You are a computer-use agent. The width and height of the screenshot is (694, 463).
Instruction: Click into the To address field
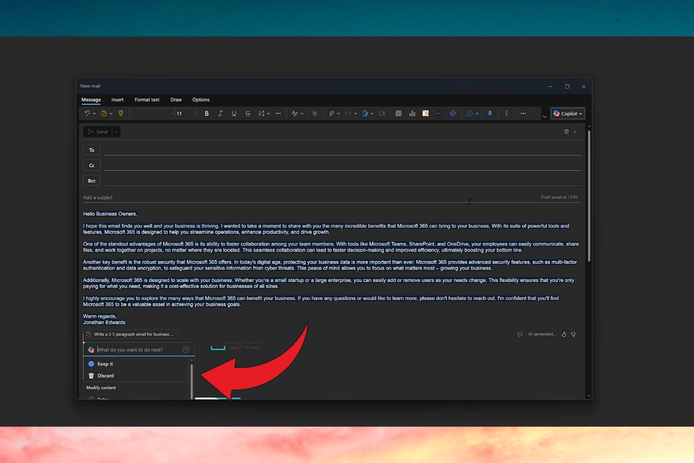click(342, 150)
